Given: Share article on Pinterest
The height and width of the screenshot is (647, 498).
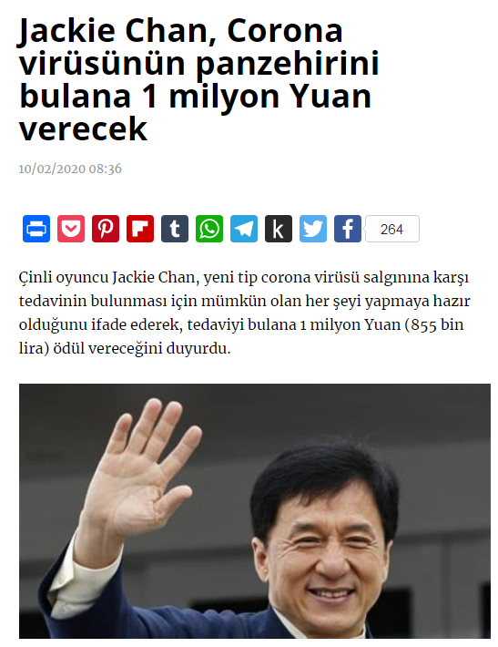Looking at the screenshot, I should (106, 229).
